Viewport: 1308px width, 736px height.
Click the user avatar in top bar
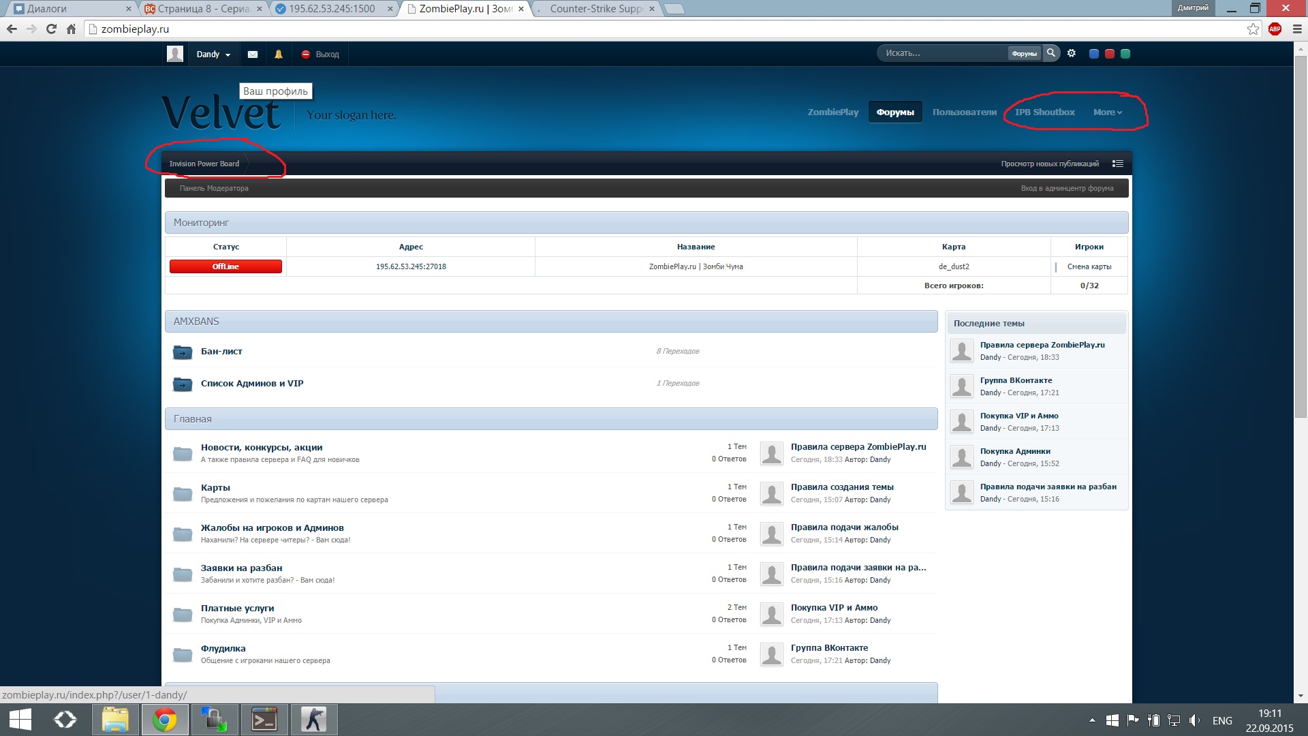175,55
